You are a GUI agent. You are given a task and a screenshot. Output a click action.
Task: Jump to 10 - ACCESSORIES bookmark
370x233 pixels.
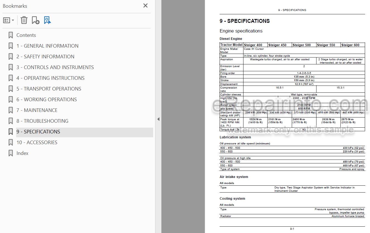point(37,142)
